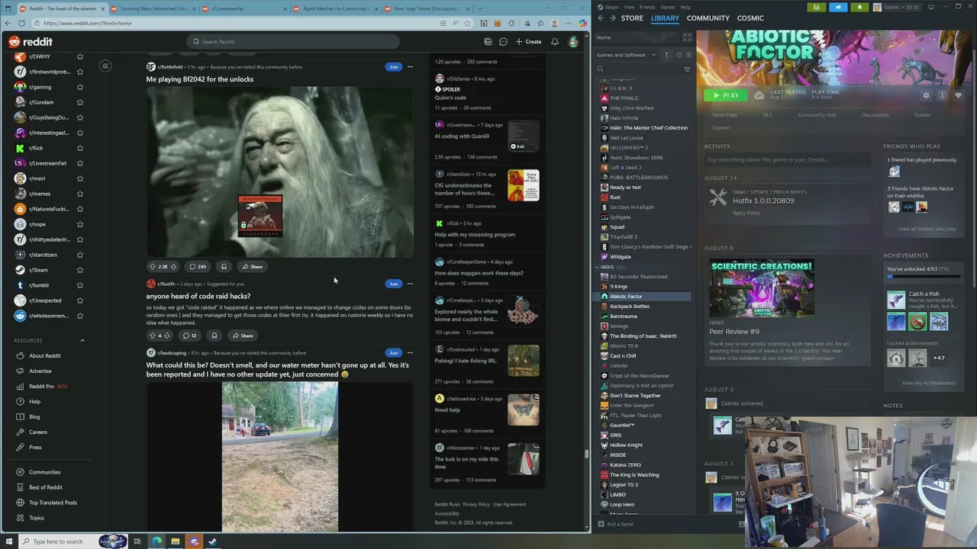Open Steam friends green button
This screenshot has width=977, height=549.
[817, 7]
